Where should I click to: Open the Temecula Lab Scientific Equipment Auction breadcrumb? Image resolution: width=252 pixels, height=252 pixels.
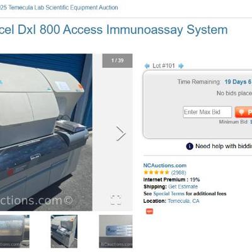point(59,8)
